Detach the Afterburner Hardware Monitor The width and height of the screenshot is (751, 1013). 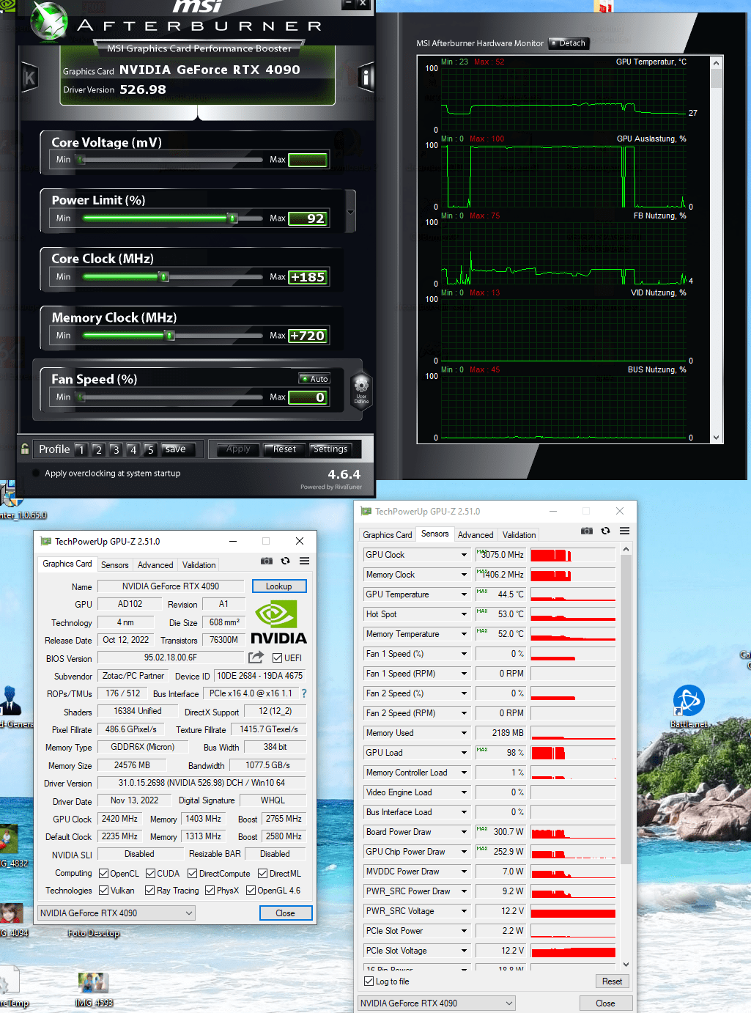[x=569, y=43]
